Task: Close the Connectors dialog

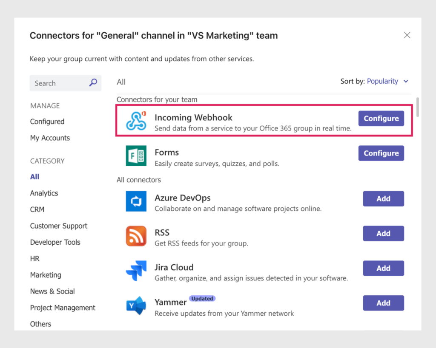Action: tap(407, 35)
